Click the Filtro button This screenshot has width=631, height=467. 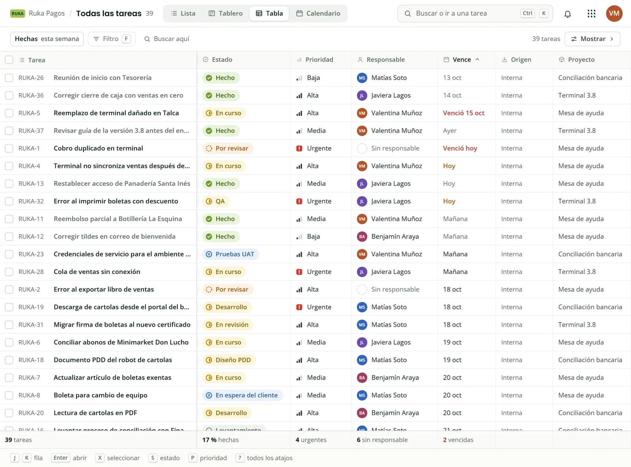(x=112, y=39)
